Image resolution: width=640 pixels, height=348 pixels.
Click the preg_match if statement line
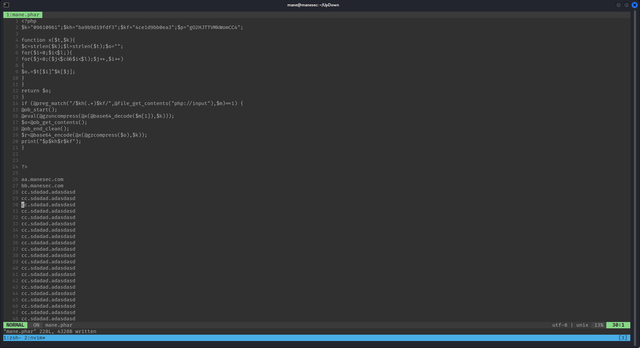(132, 103)
